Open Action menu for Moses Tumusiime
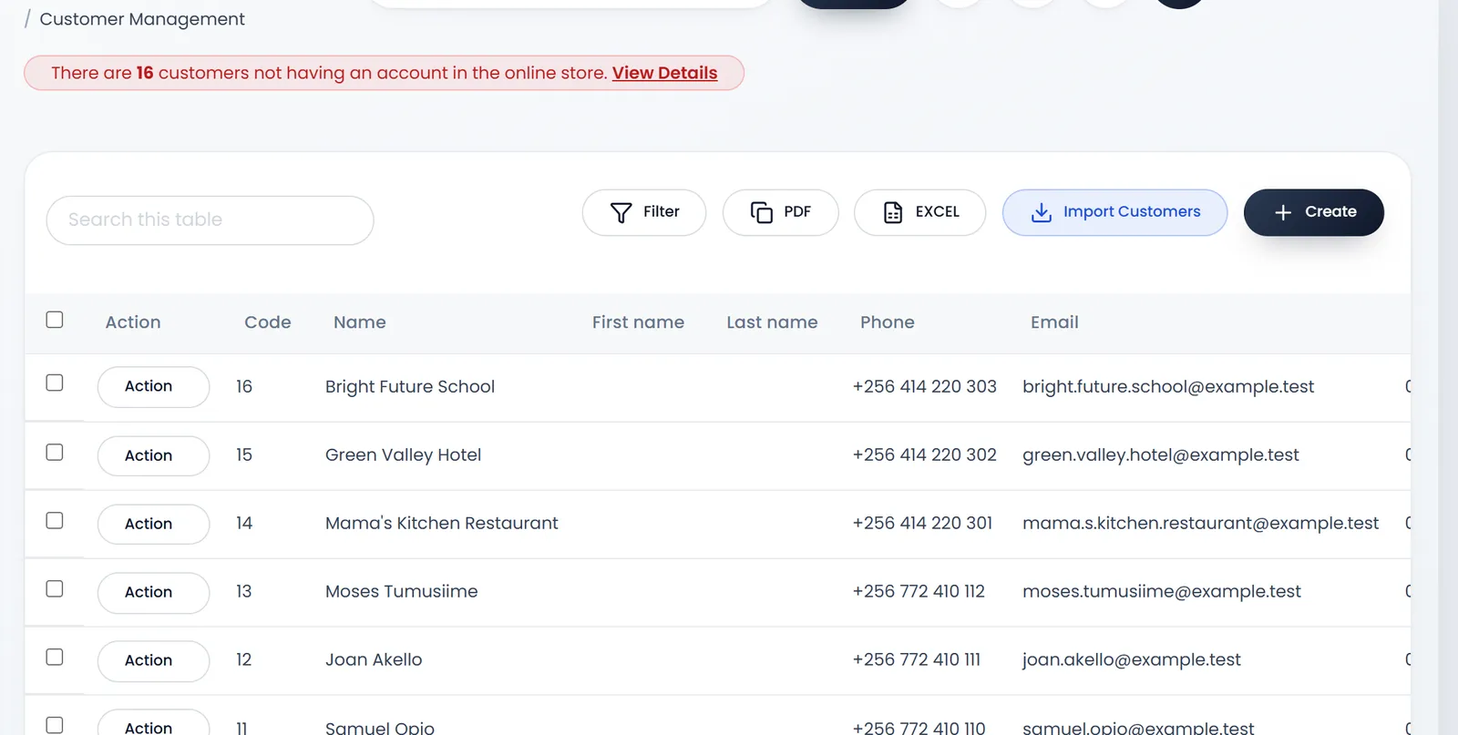This screenshot has height=735, width=1458. (153, 592)
